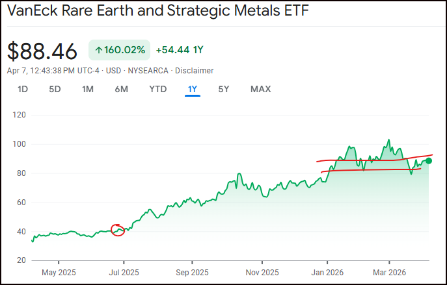Viewport: 447px width, 285px height.
Task: Show the MAX time range
Action: tap(260, 89)
